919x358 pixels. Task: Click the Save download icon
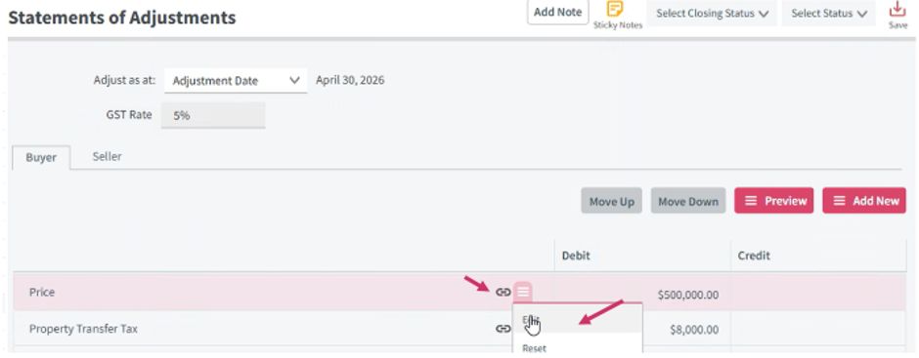pyautogui.click(x=897, y=10)
